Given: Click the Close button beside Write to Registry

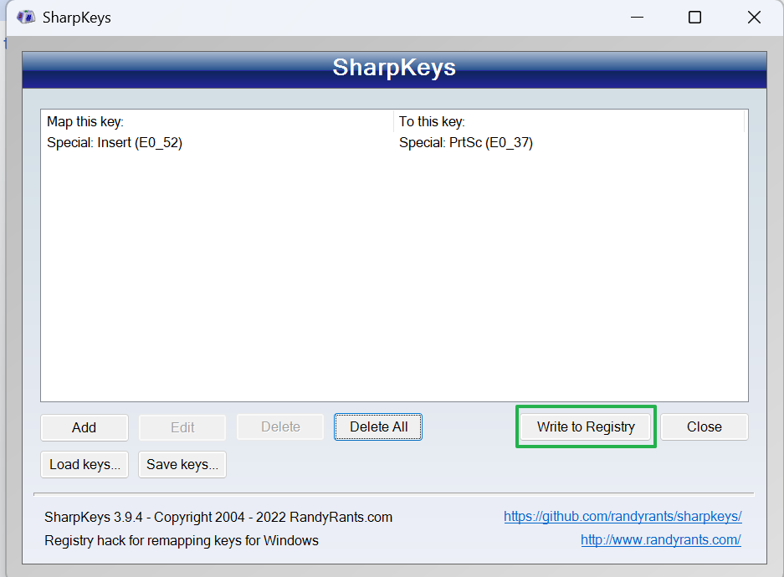Looking at the screenshot, I should pyautogui.click(x=704, y=427).
